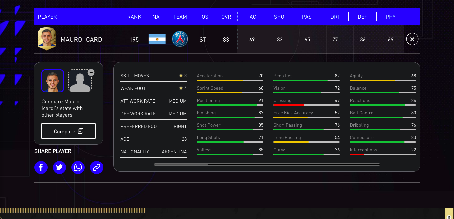Sort by DRI column header
This screenshot has height=219, width=454.
pyautogui.click(x=335, y=17)
